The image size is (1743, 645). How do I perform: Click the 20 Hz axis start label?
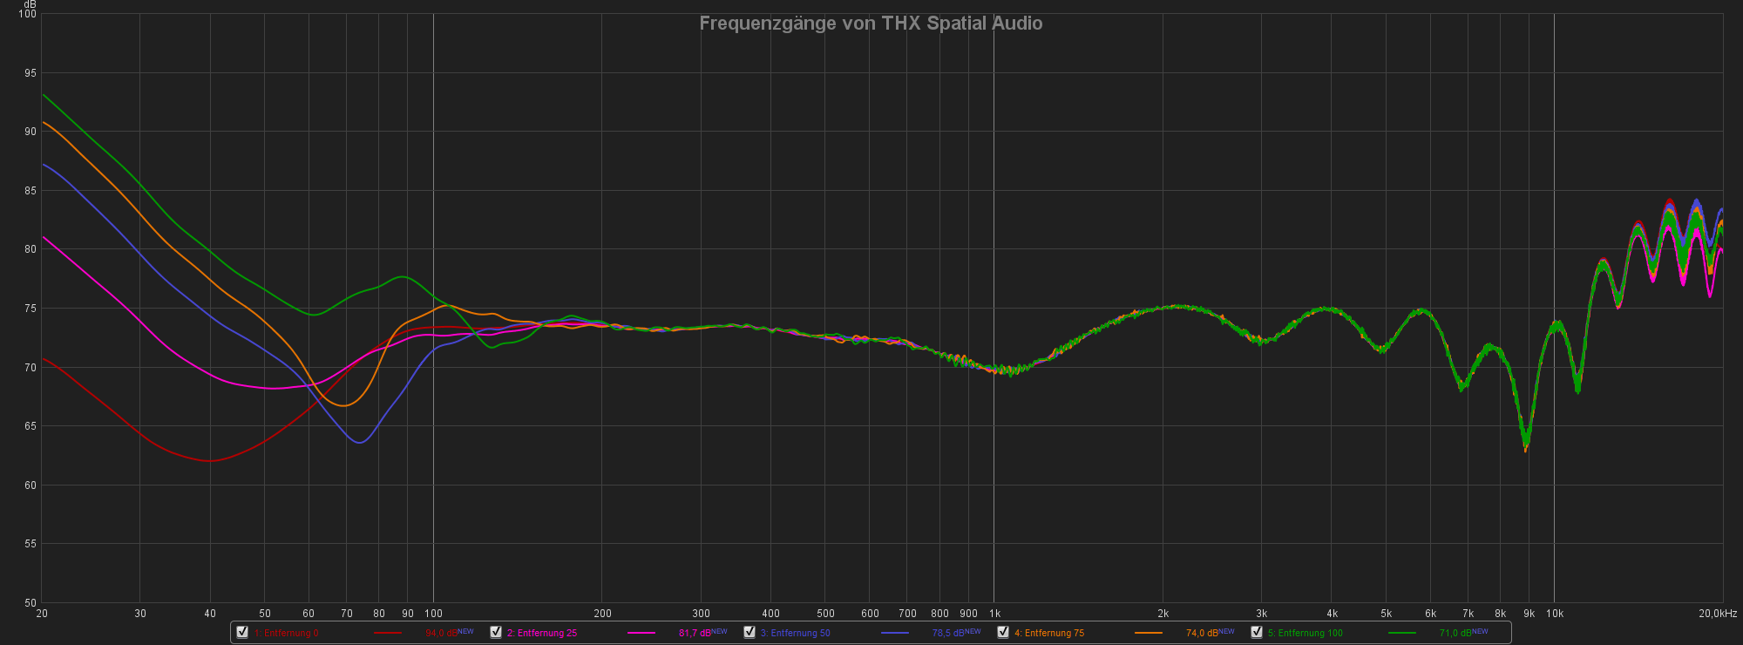(42, 614)
